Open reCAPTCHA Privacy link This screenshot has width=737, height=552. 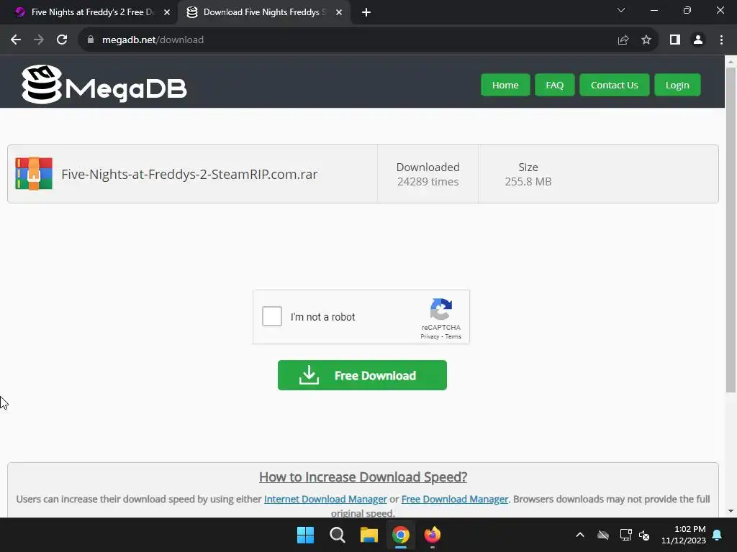pos(430,336)
